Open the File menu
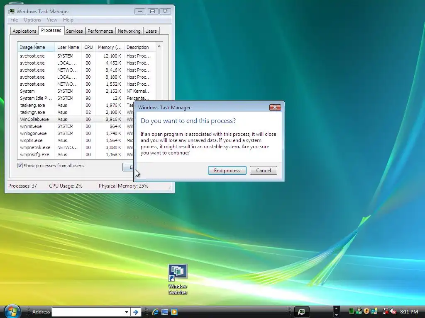The height and width of the screenshot is (318, 425). coord(14,20)
